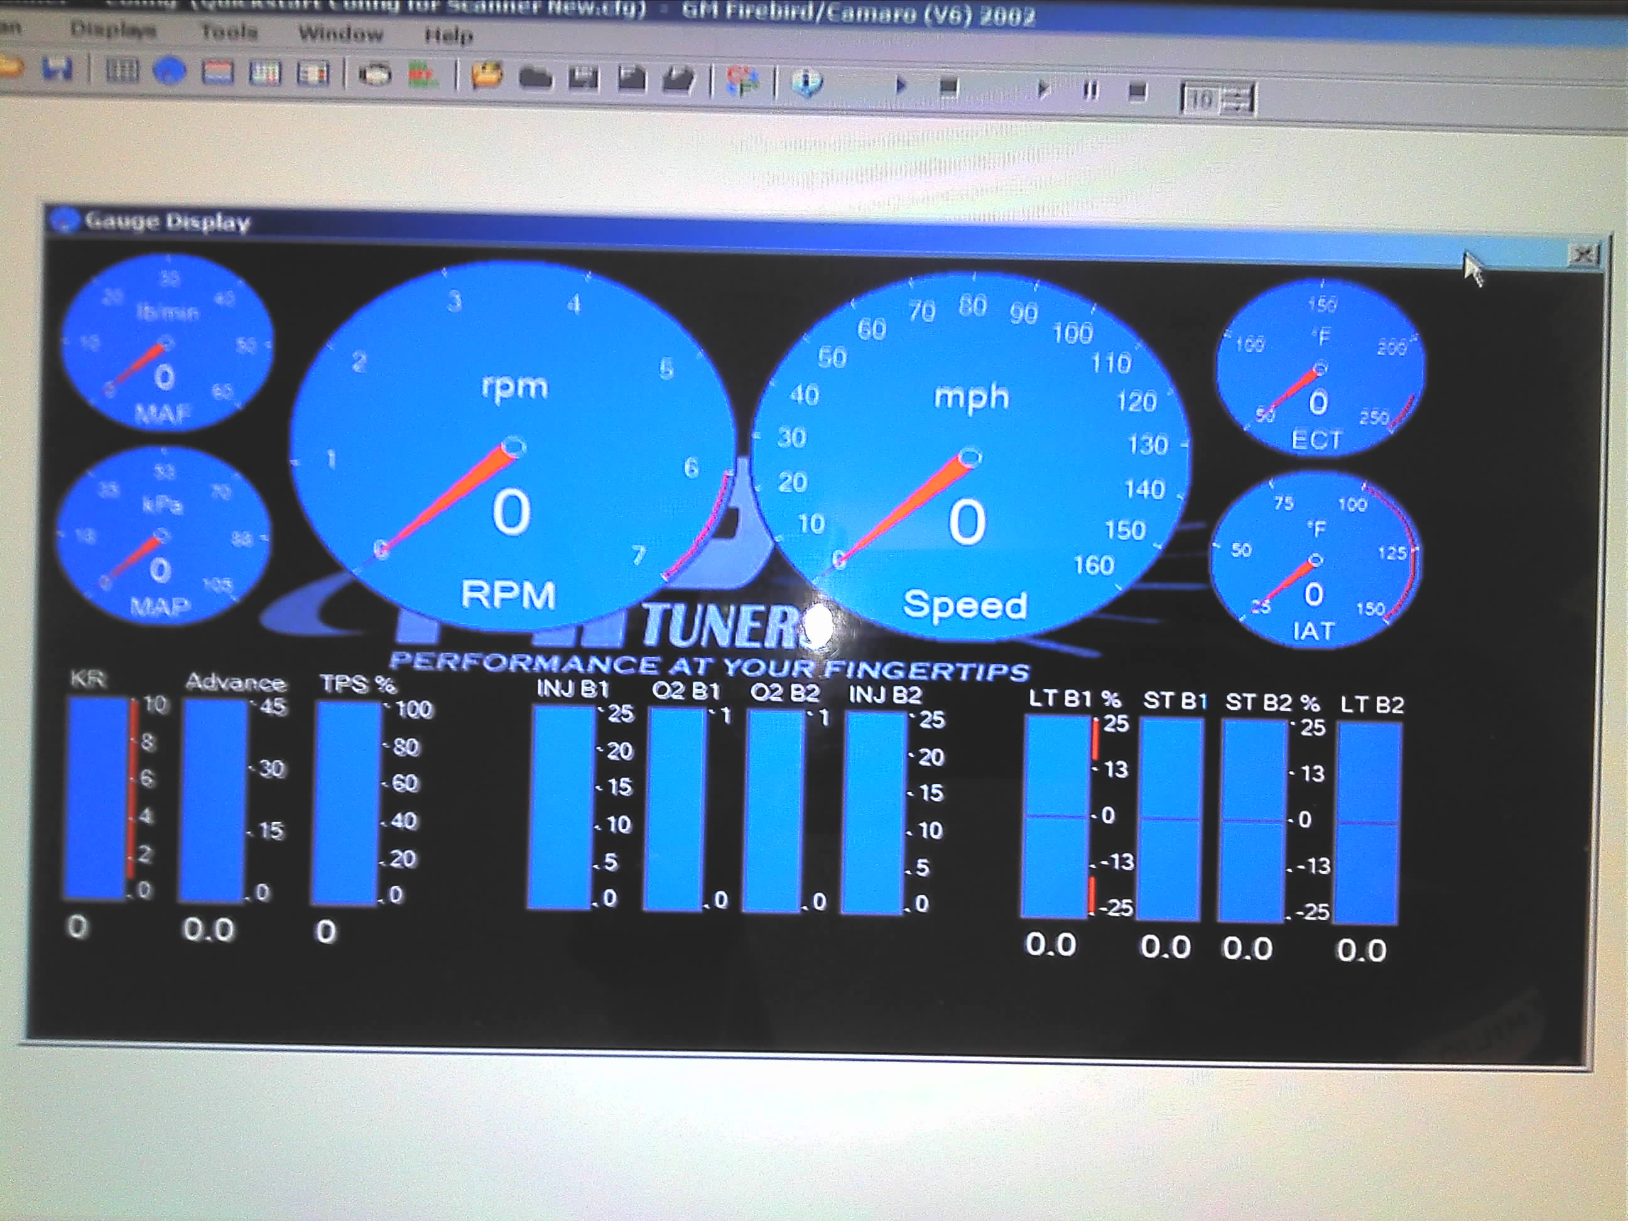Click the LT B1 % fuel trim bar
Viewport: 1628px width, 1221px height.
(1056, 817)
